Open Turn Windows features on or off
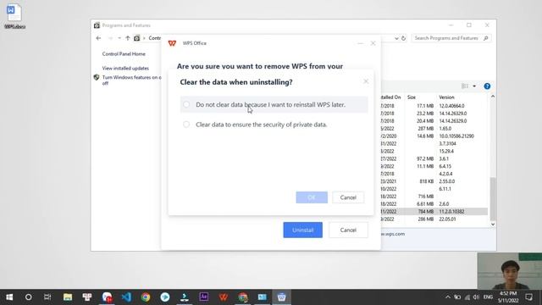 pyautogui.click(x=132, y=80)
